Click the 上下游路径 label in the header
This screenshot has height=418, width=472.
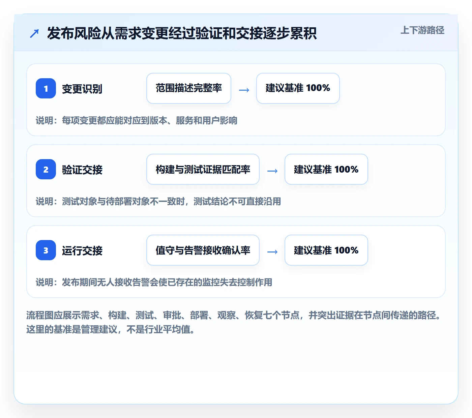tap(422, 30)
